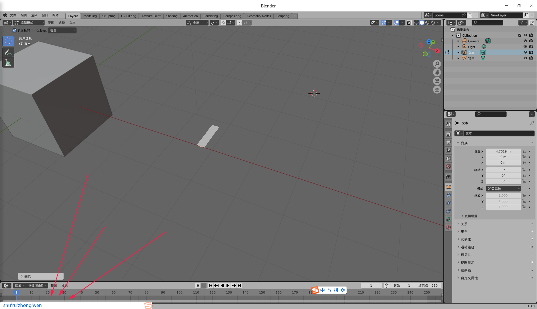Uncheck the 表面投射 checkbox
This screenshot has height=309, width=537.
point(15,30)
